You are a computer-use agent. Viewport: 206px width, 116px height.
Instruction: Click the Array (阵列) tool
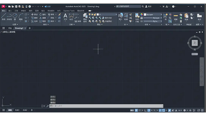click(x=51, y=21)
